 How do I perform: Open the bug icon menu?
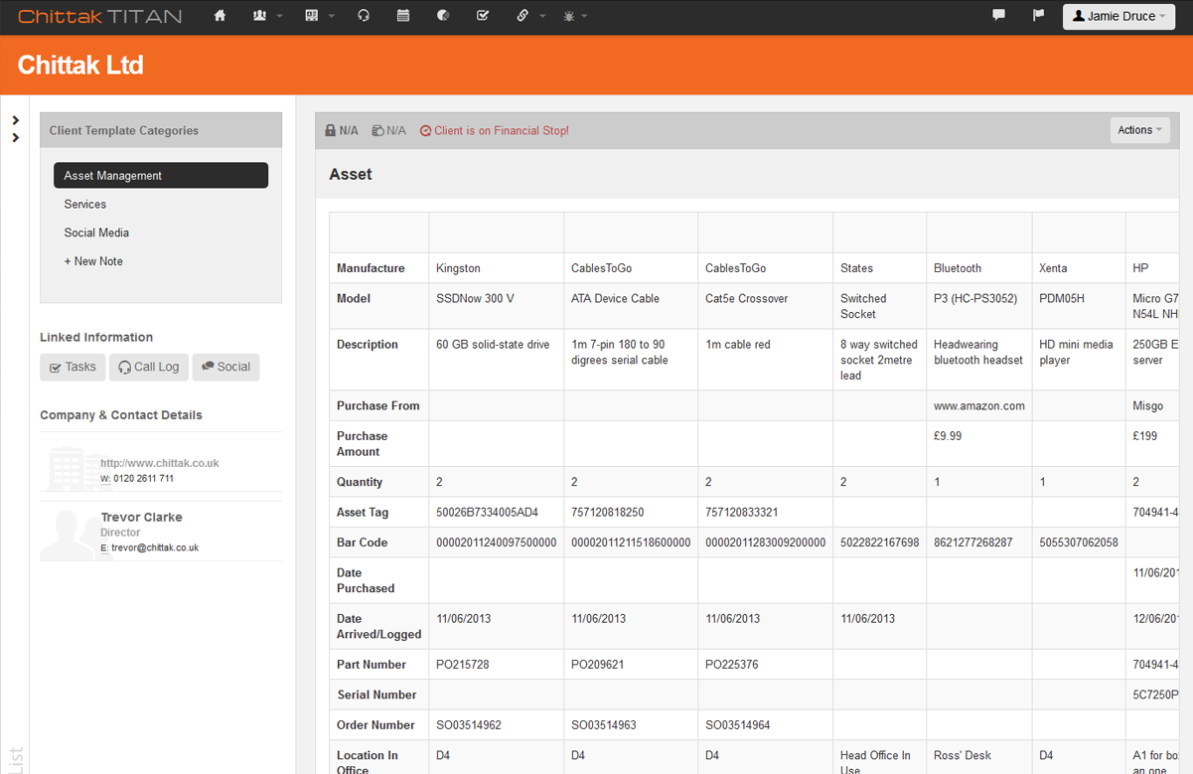pos(569,16)
